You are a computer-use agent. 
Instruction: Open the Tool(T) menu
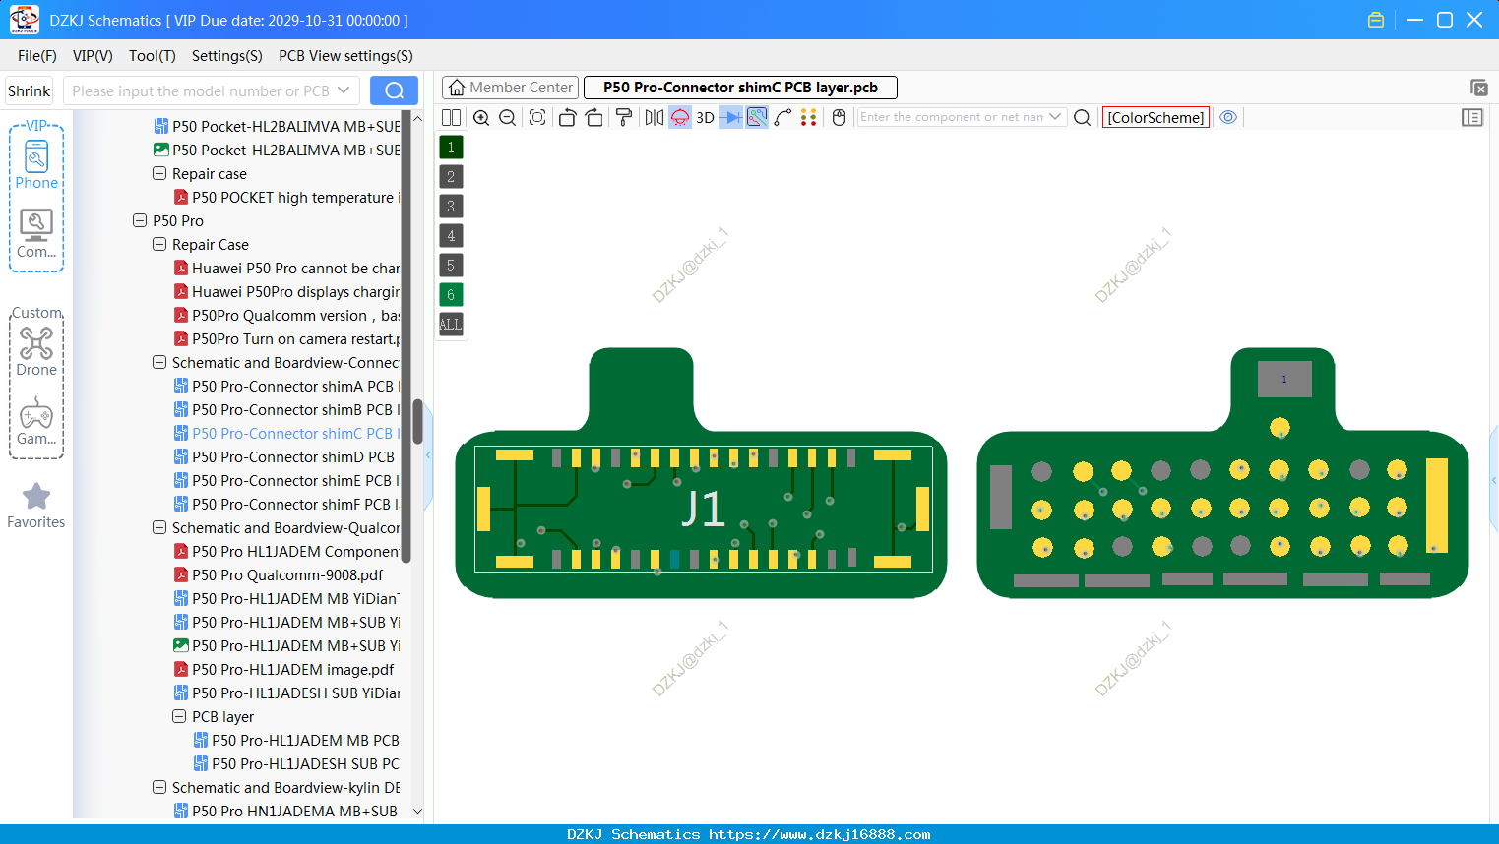tap(153, 56)
